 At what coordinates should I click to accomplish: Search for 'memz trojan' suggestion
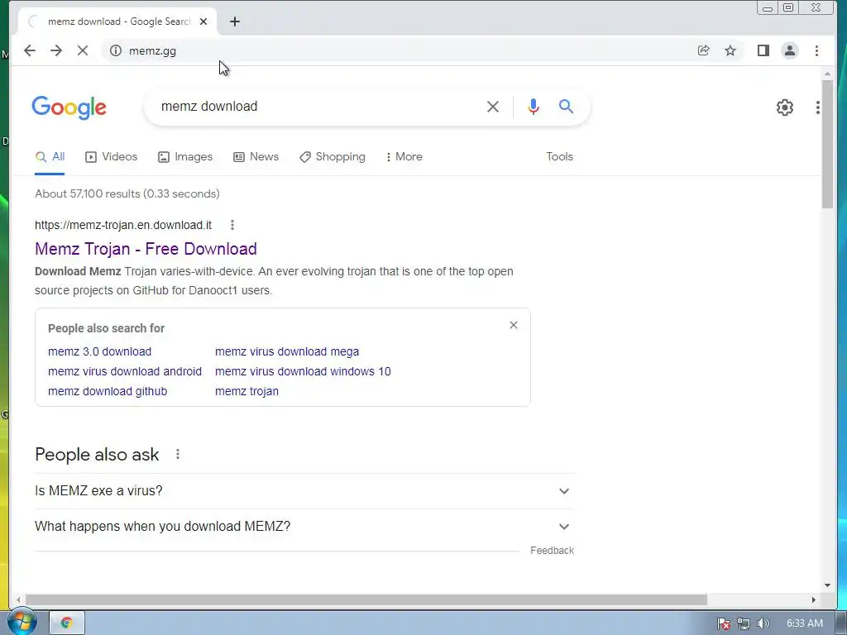tap(246, 392)
